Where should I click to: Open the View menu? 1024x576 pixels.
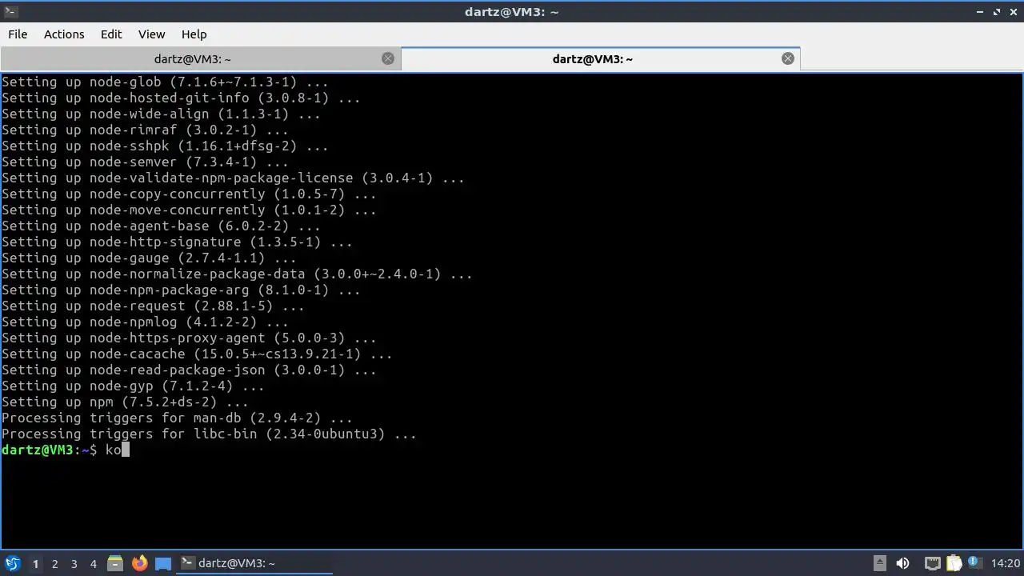pos(151,34)
